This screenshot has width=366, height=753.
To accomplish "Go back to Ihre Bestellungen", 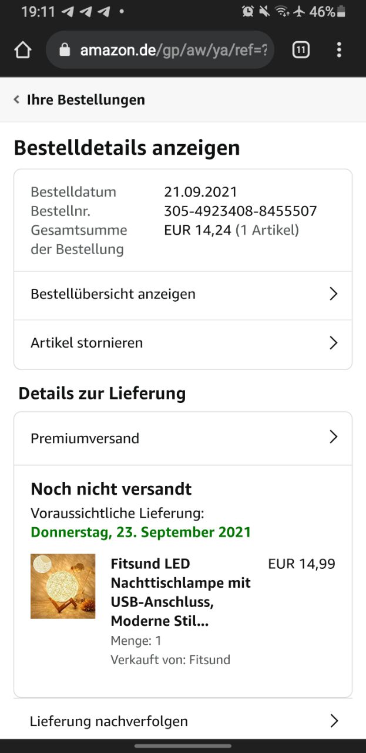I will click(86, 99).
